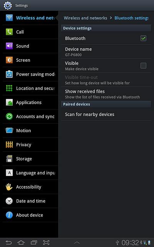
Task: Take a screenshot with capture icon
Action: pos(46,242)
